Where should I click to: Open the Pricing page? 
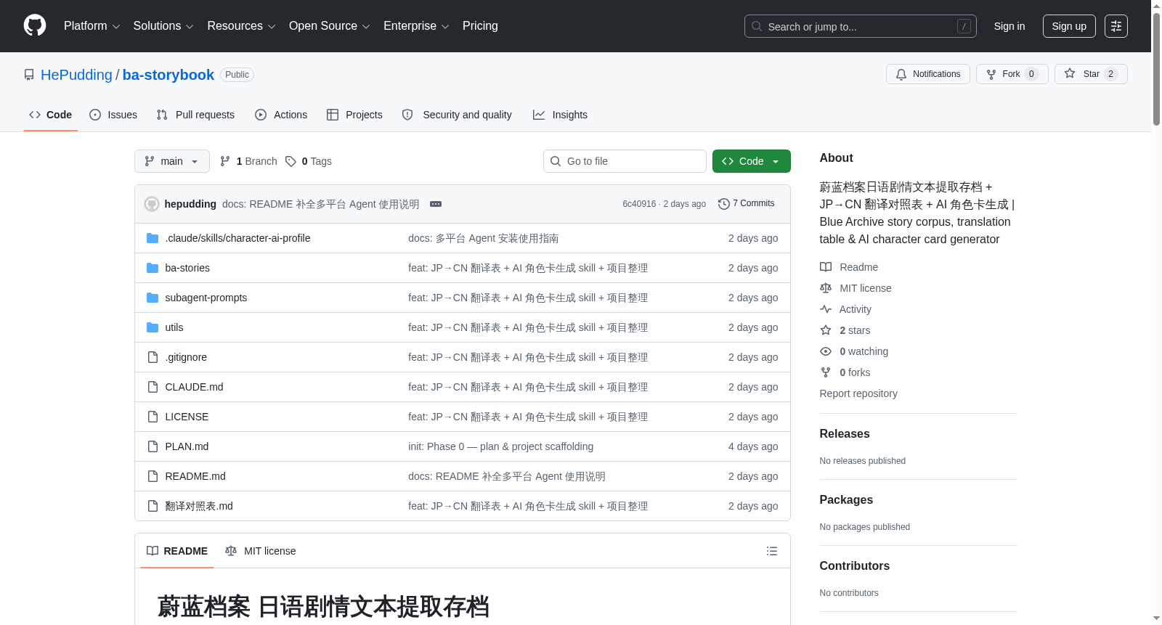480,26
